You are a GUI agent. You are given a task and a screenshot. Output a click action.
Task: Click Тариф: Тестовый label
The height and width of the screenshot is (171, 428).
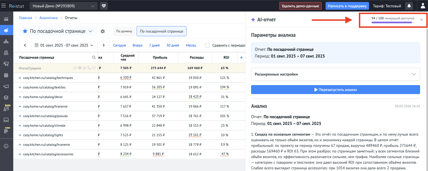387,6
